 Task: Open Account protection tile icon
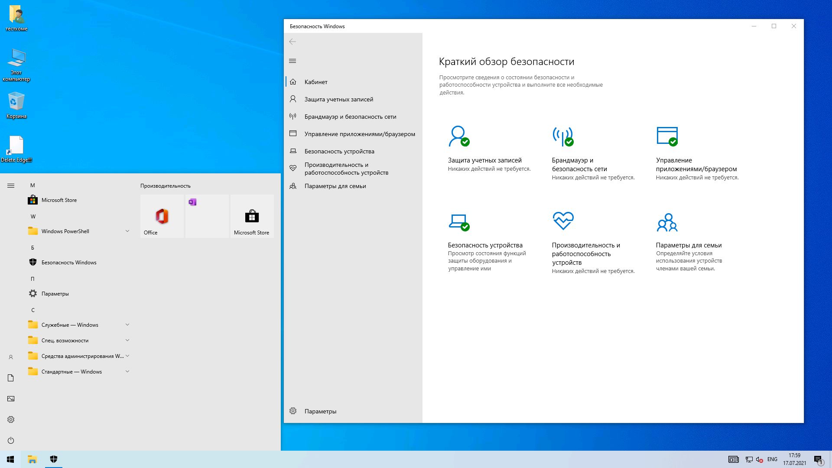click(458, 136)
